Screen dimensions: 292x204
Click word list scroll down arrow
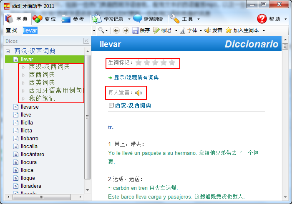pyautogui.click(x=88, y=190)
